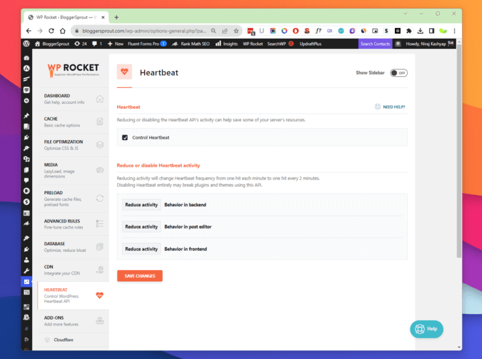Open Chrome three-dot menu
The width and height of the screenshot is (482, 359).
pos(455,31)
